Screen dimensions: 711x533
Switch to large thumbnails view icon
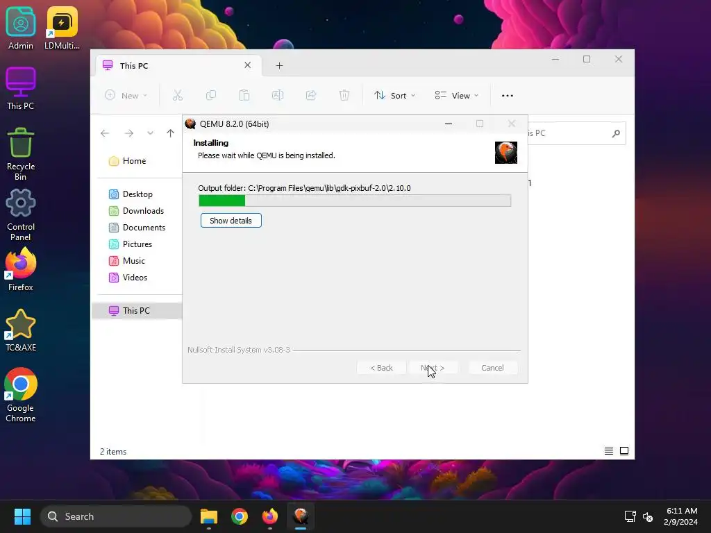pos(624,451)
